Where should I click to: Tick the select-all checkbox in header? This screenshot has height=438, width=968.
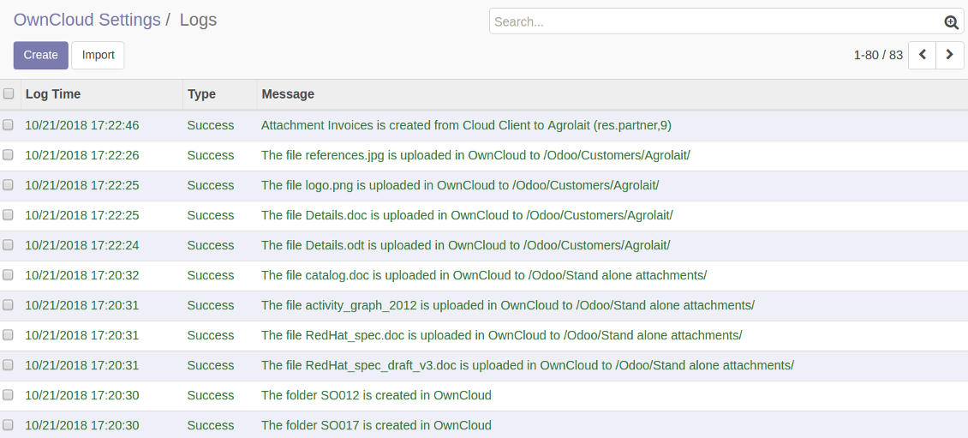tap(9, 94)
